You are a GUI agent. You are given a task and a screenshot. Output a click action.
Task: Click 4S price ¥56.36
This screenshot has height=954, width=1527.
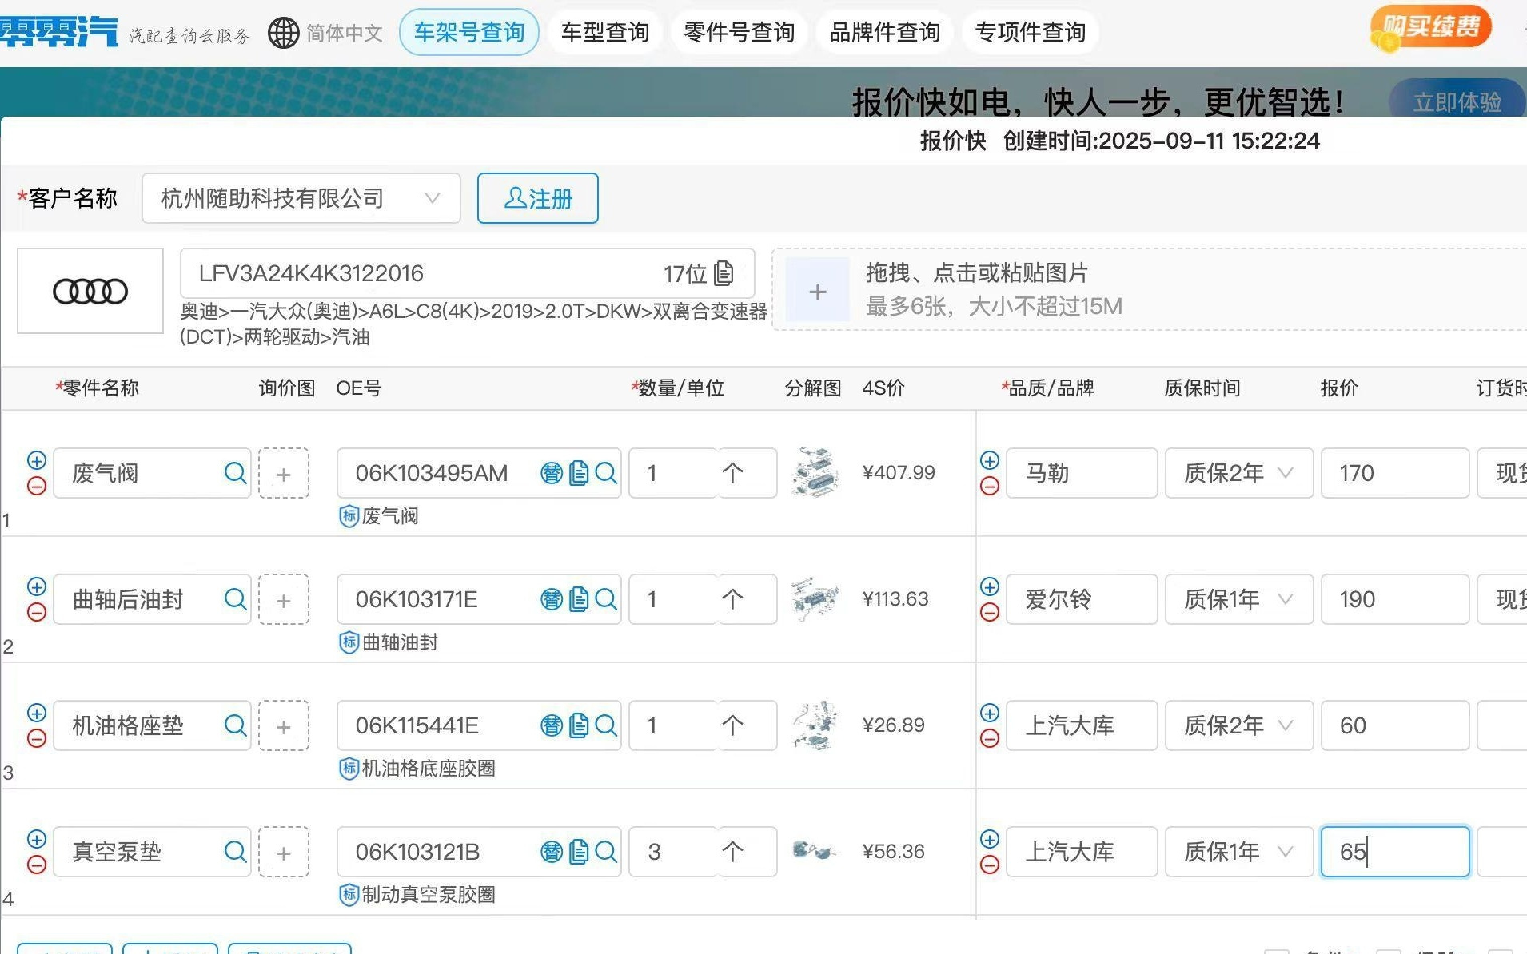894,851
